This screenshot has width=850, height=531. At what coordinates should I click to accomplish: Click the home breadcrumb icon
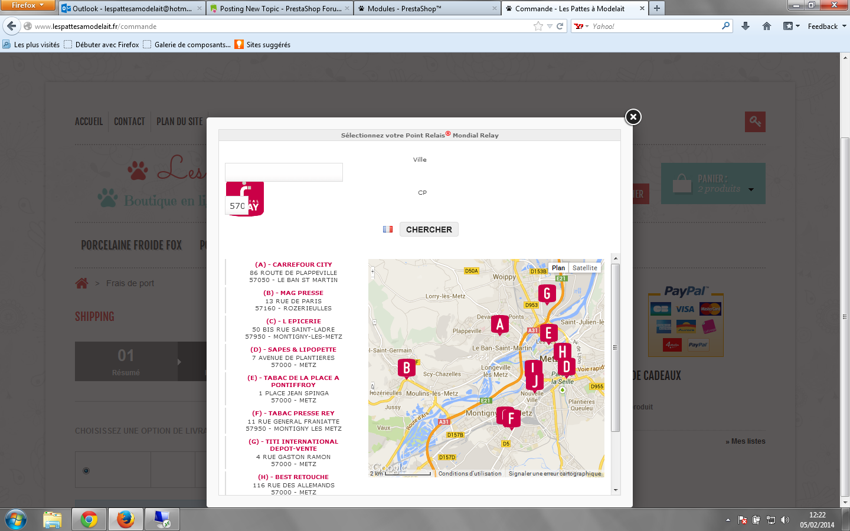tap(81, 283)
